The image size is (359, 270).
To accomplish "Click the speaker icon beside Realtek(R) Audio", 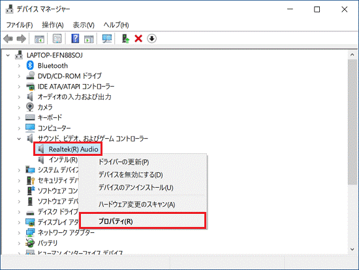I will [x=41, y=149].
